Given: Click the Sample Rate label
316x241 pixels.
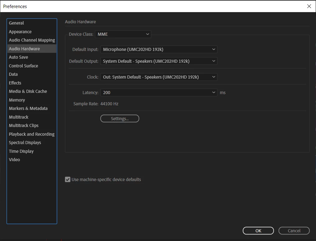Looking at the screenshot, I should (x=86, y=104).
